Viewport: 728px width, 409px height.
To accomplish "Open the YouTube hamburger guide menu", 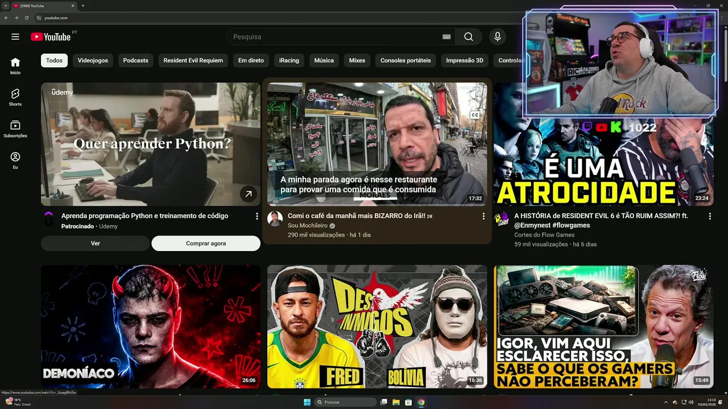I will tap(15, 37).
